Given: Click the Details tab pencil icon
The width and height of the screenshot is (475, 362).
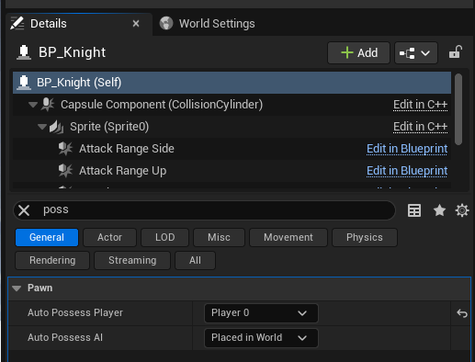Looking at the screenshot, I should point(17,24).
